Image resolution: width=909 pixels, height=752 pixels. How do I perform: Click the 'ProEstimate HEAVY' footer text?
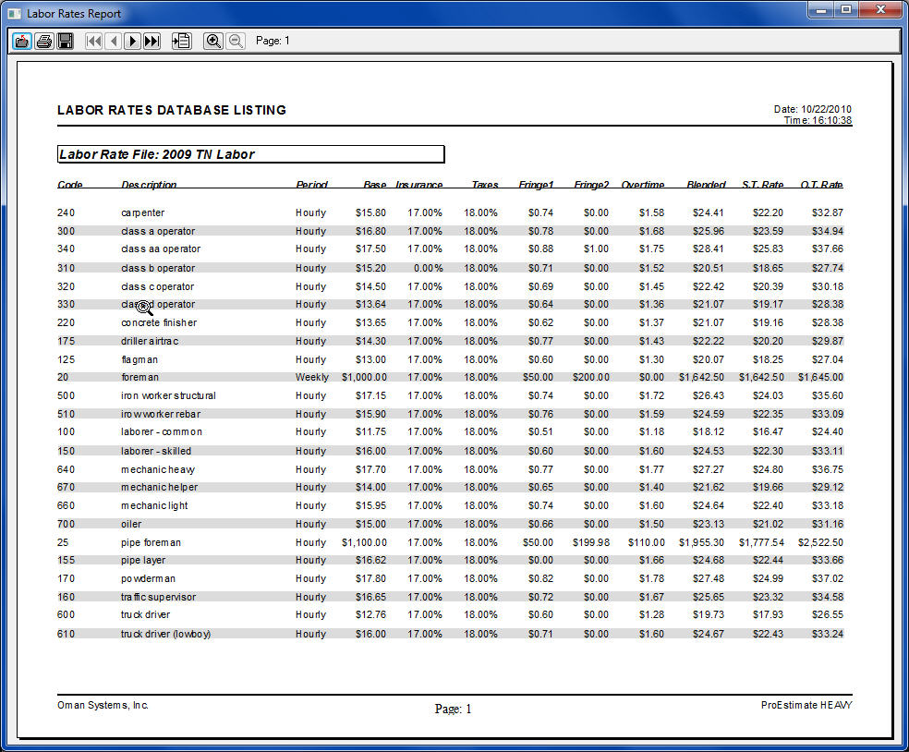click(x=806, y=705)
